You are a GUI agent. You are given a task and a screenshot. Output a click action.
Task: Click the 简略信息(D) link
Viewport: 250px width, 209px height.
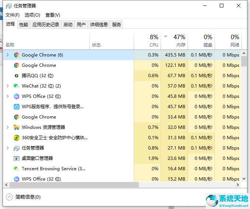28,197
